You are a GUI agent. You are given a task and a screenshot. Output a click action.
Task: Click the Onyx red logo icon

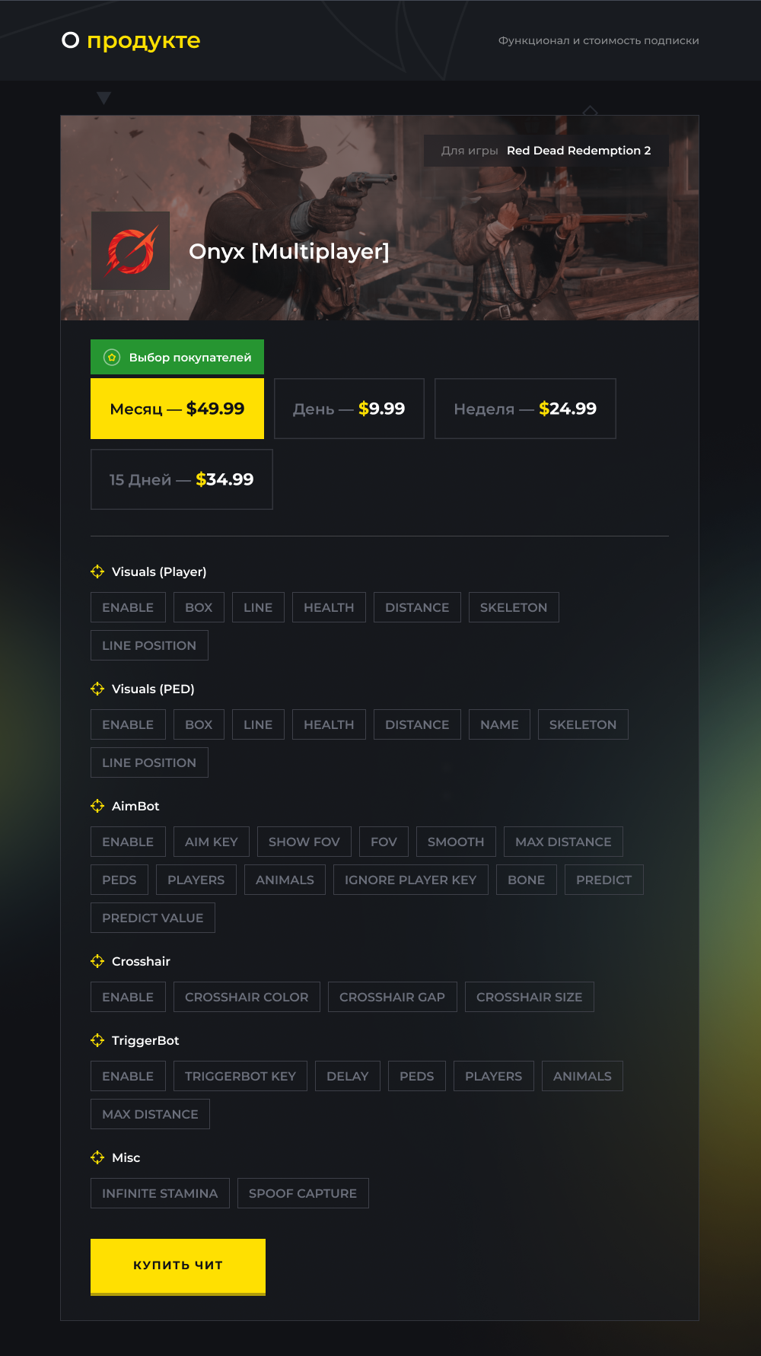tap(130, 250)
